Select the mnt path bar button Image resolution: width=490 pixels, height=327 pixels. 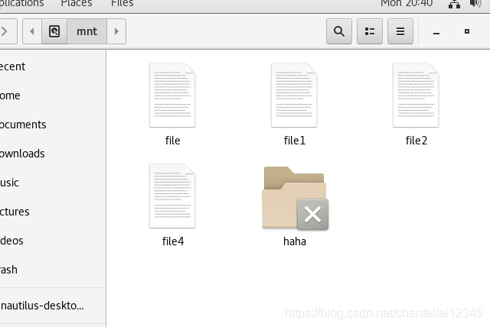coord(87,31)
